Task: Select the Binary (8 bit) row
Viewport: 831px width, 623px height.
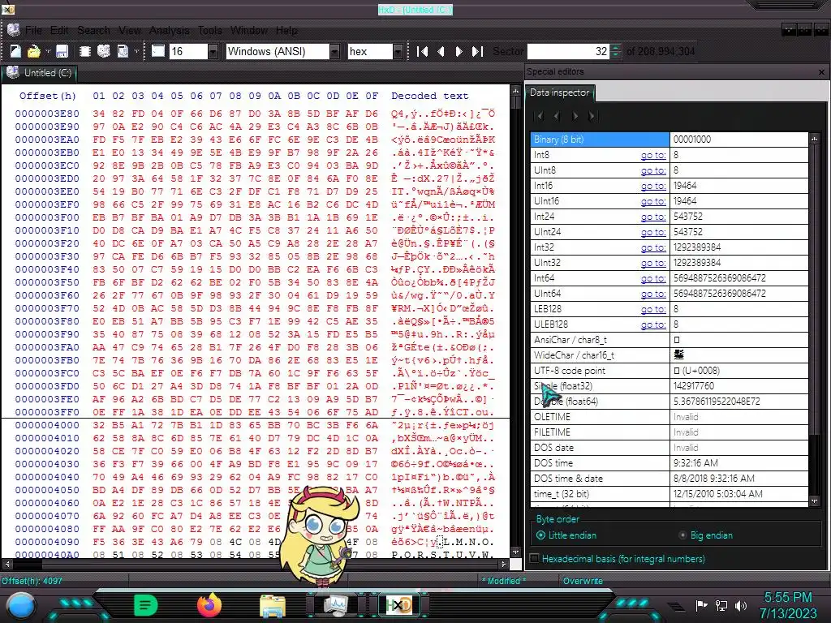Action: coord(670,140)
